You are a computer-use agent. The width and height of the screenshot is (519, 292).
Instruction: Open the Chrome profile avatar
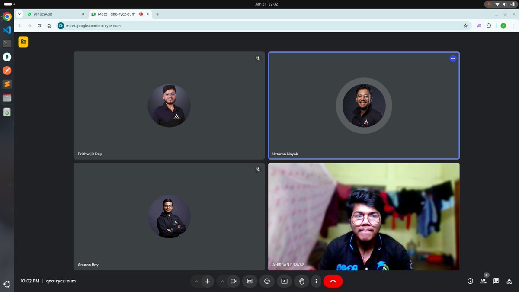pyautogui.click(x=503, y=26)
